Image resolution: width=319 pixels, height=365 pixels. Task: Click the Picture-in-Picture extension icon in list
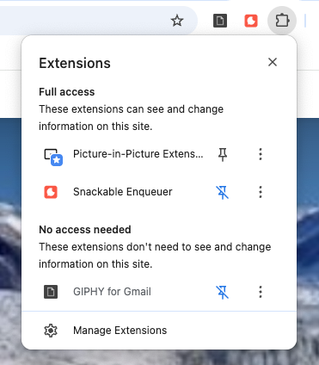[53, 157]
